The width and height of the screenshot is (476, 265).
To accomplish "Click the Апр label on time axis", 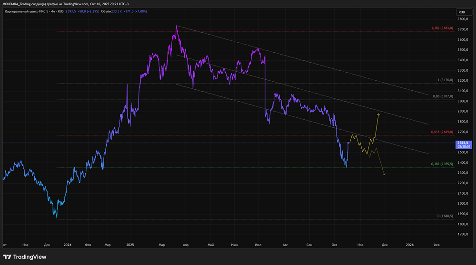I will click(186, 245).
